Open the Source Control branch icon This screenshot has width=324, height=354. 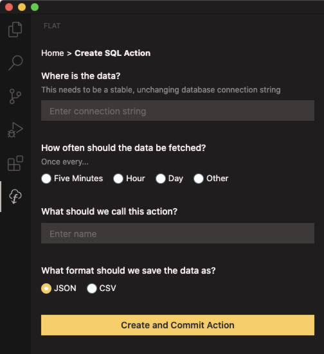(15, 96)
